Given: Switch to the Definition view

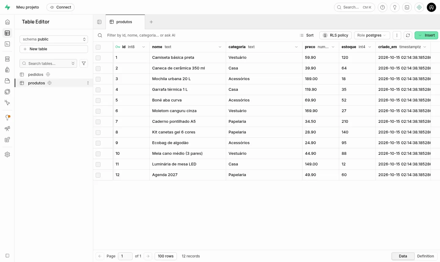Looking at the screenshot, I should (x=426, y=256).
